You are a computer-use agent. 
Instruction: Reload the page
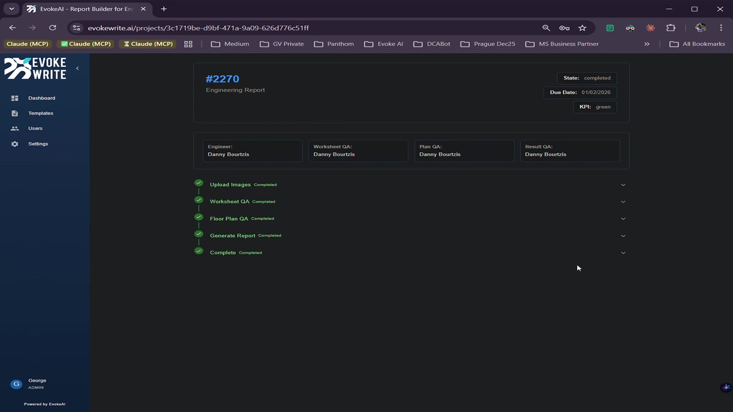53,27
